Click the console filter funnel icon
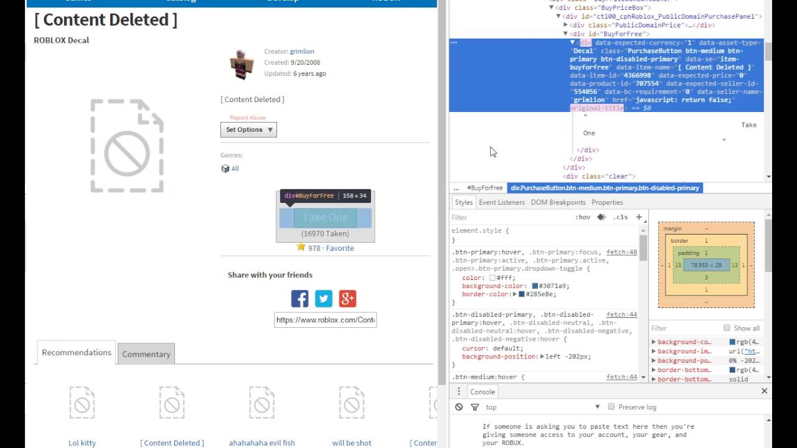Image resolution: width=797 pixels, height=448 pixels. click(x=475, y=407)
